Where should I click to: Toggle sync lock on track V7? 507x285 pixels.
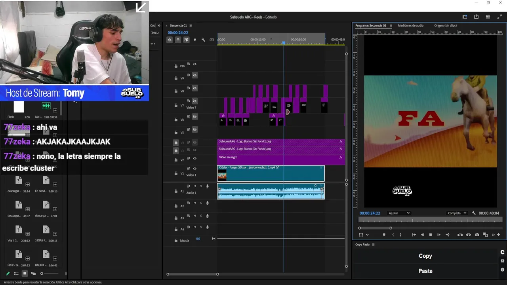189,101
